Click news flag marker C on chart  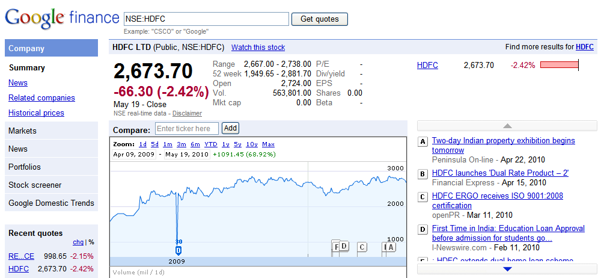click(x=362, y=247)
